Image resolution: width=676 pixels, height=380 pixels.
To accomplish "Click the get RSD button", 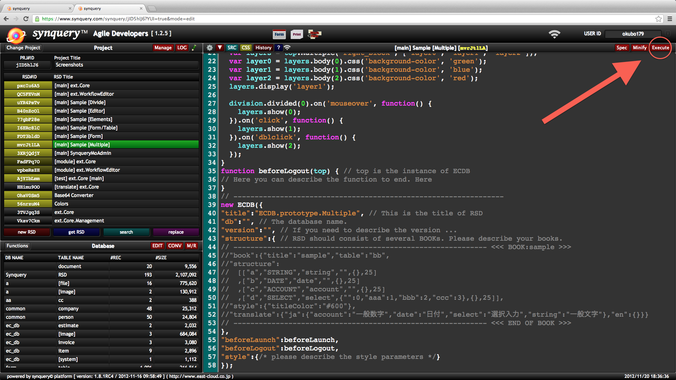I will coord(76,232).
